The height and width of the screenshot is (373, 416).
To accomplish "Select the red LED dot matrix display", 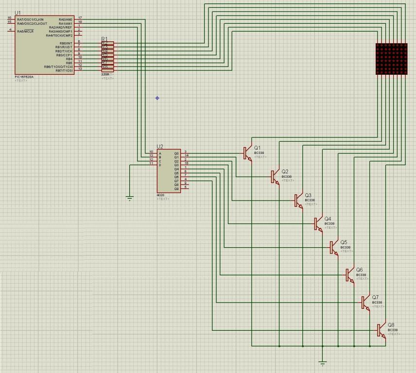I will pos(392,59).
